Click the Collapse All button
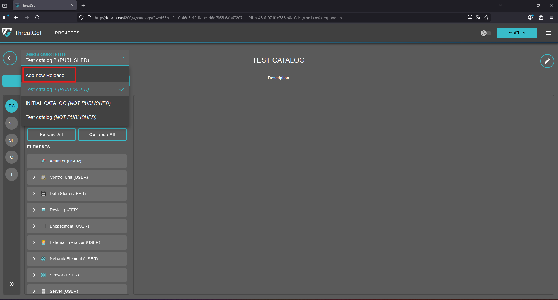 click(102, 135)
